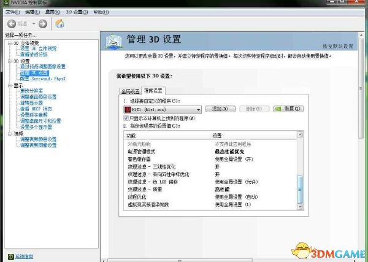
Task: Click the Back navigation arrow icon
Action: click(x=12, y=24)
